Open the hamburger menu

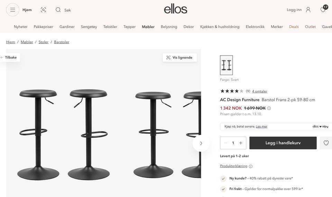pyautogui.click(x=13, y=10)
